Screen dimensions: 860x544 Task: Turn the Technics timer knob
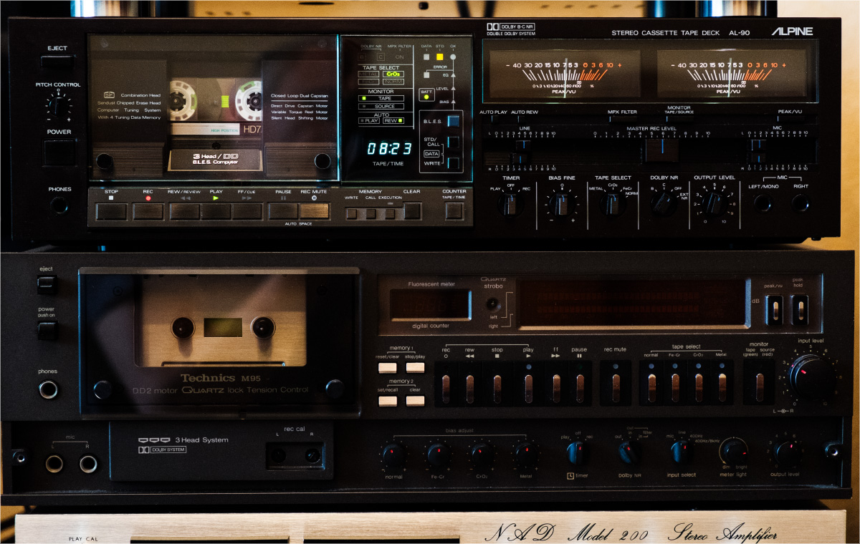coord(577,452)
